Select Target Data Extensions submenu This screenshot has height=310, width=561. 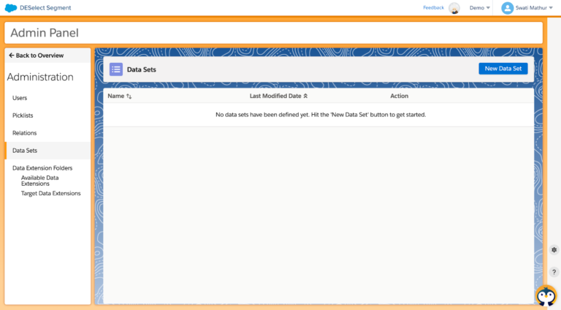51,193
